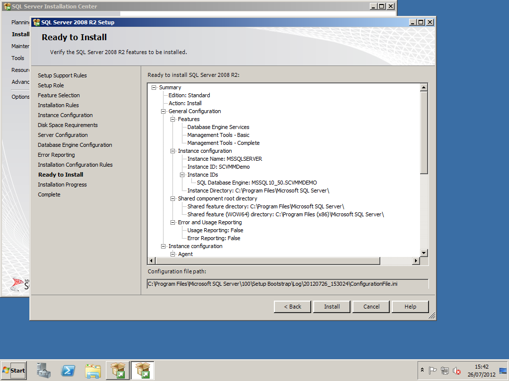Click the taskbar clock showing 15:42
Image resolution: width=509 pixels, height=381 pixels.
point(481,370)
